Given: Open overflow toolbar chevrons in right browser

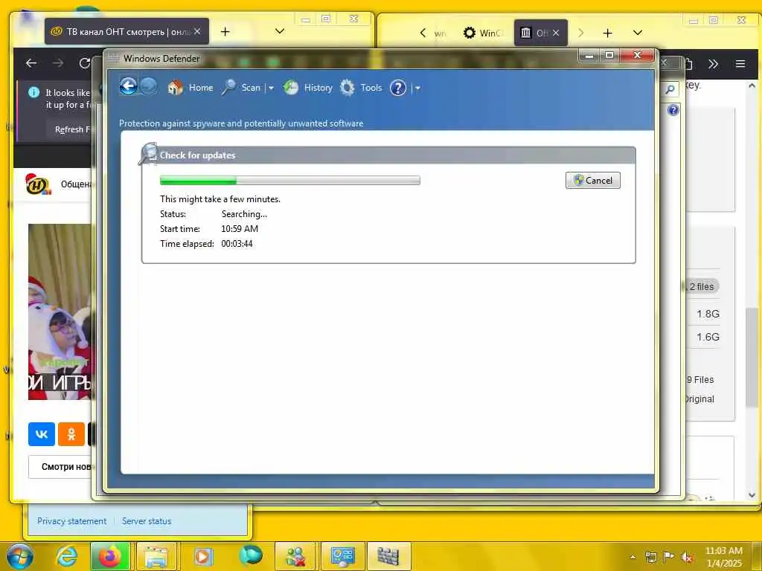Looking at the screenshot, I should click(713, 64).
